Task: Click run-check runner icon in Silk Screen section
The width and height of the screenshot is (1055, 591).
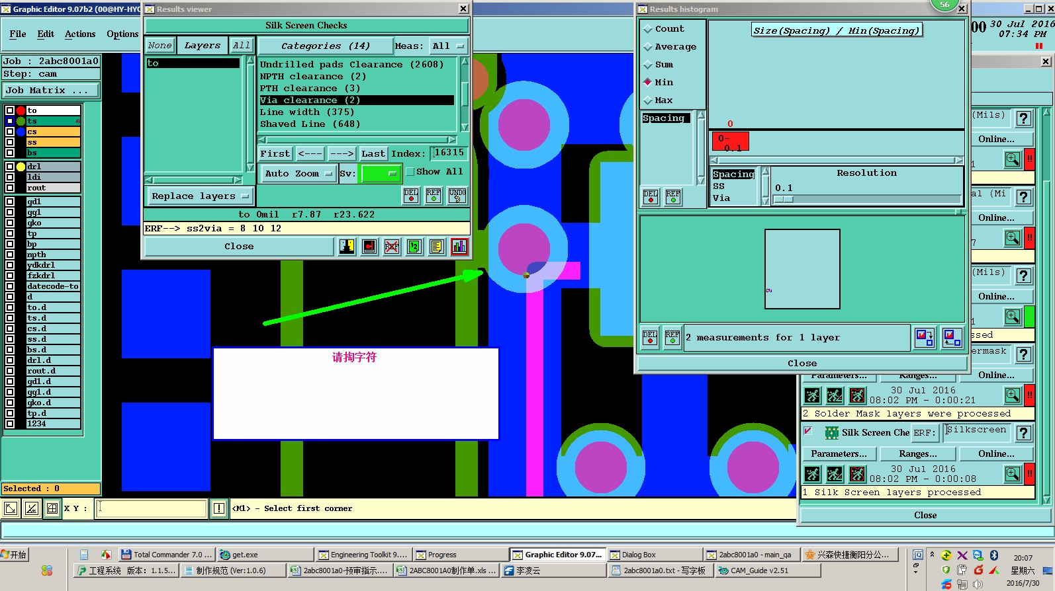Action: [x=813, y=474]
